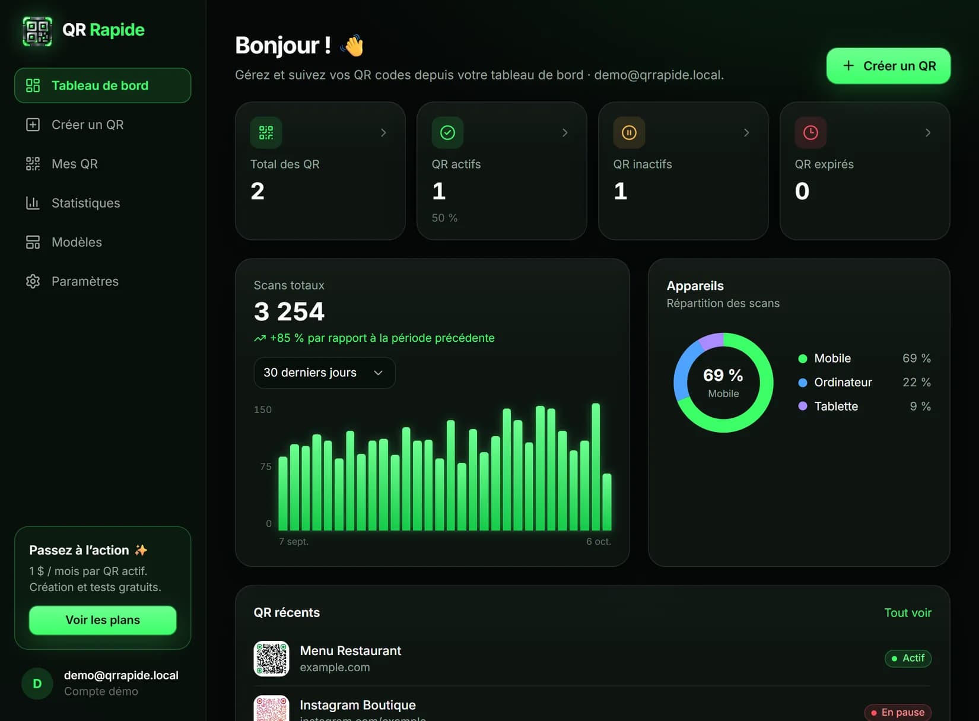
Task: Open the Tout voir link
Action: click(908, 613)
